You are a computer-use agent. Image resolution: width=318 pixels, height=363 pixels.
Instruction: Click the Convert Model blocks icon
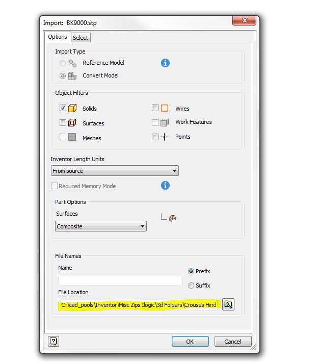[72, 76]
